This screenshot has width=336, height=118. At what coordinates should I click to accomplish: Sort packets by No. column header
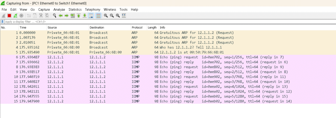(x=9, y=28)
